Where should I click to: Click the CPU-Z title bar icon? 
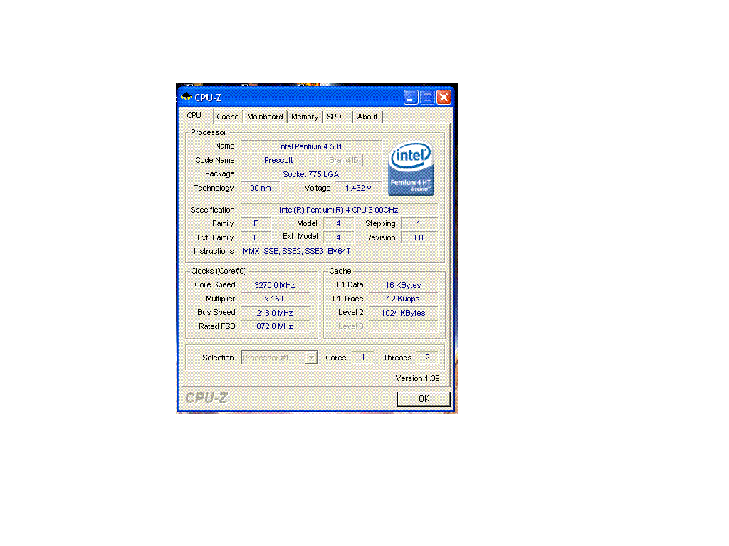(x=187, y=97)
